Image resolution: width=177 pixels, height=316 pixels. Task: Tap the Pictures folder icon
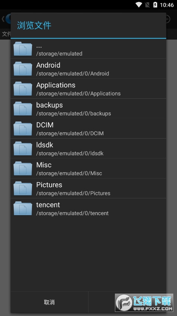pyautogui.click(x=23, y=188)
